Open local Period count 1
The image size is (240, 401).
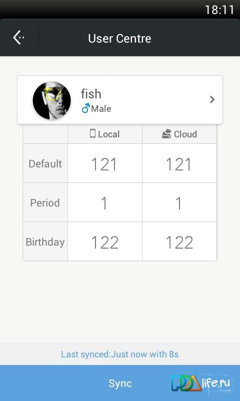click(x=105, y=203)
